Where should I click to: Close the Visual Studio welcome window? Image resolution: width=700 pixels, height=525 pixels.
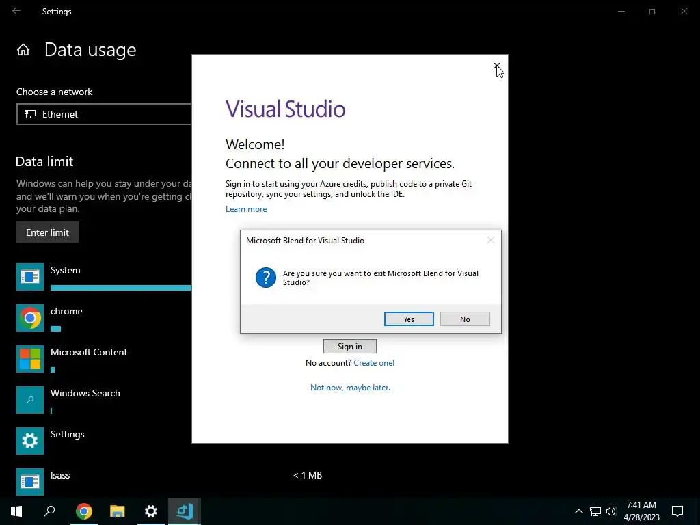click(x=497, y=66)
